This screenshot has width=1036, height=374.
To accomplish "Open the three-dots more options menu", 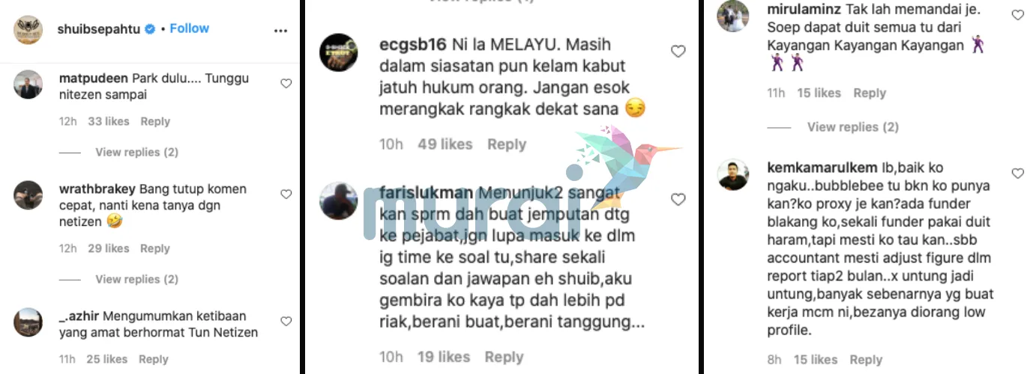I will (x=280, y=31).
